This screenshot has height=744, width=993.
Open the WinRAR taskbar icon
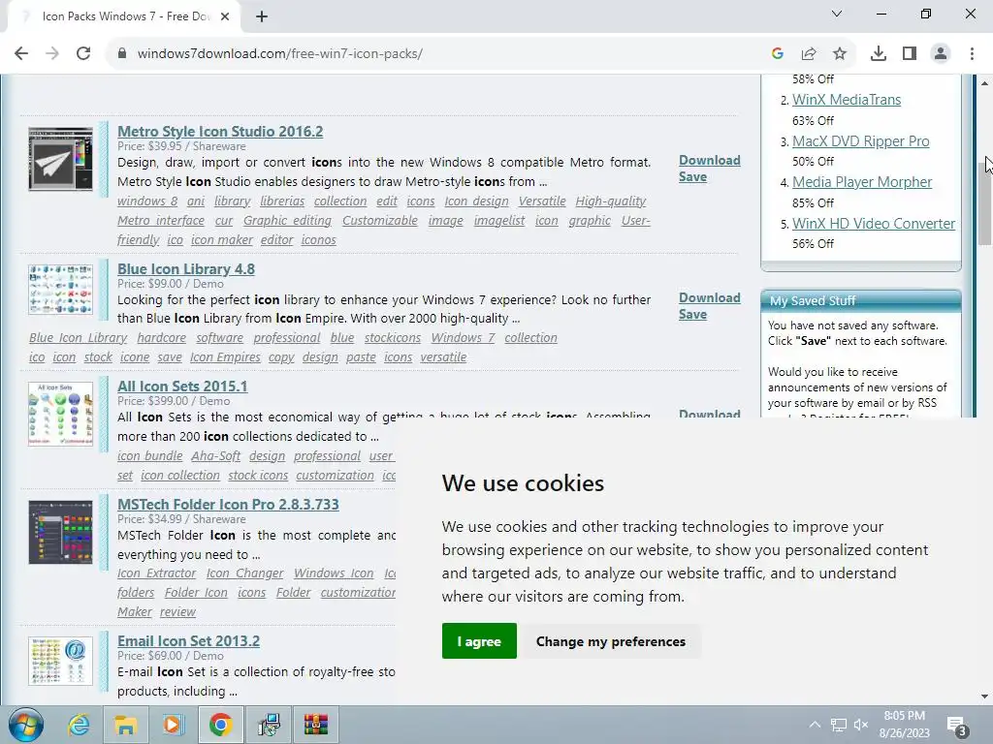click(x=316, y=725)
